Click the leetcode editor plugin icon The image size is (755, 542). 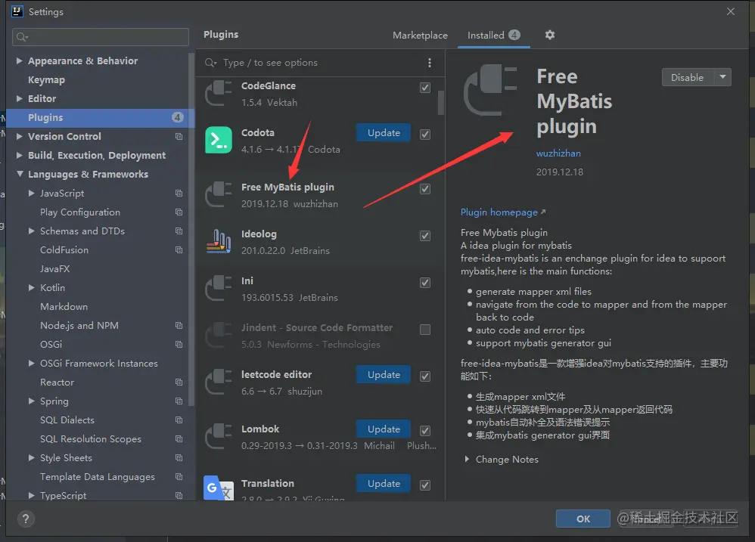point(218,382)
